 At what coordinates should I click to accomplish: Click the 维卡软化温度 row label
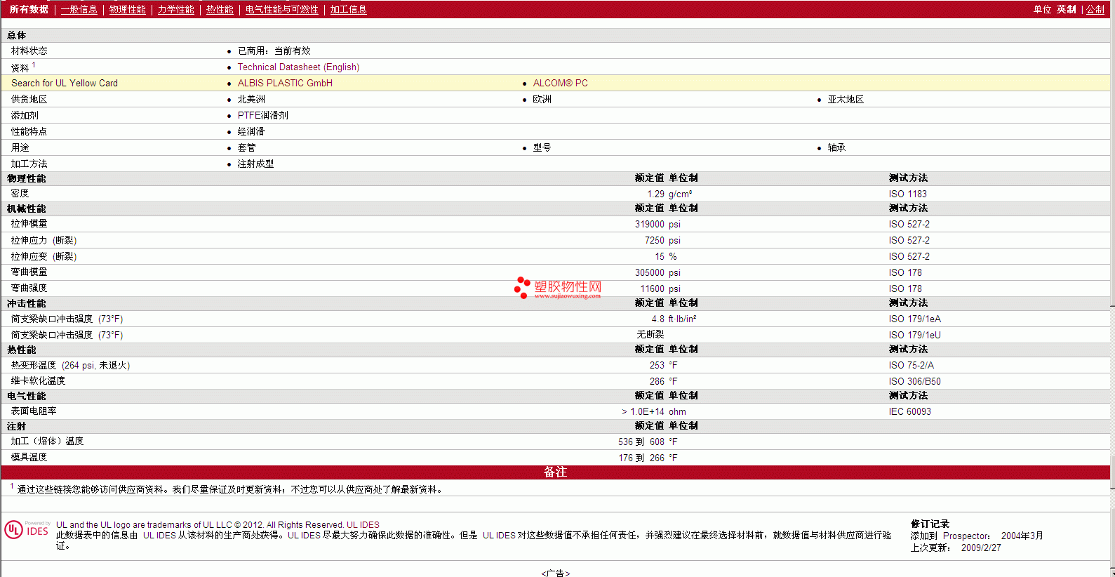38,381
